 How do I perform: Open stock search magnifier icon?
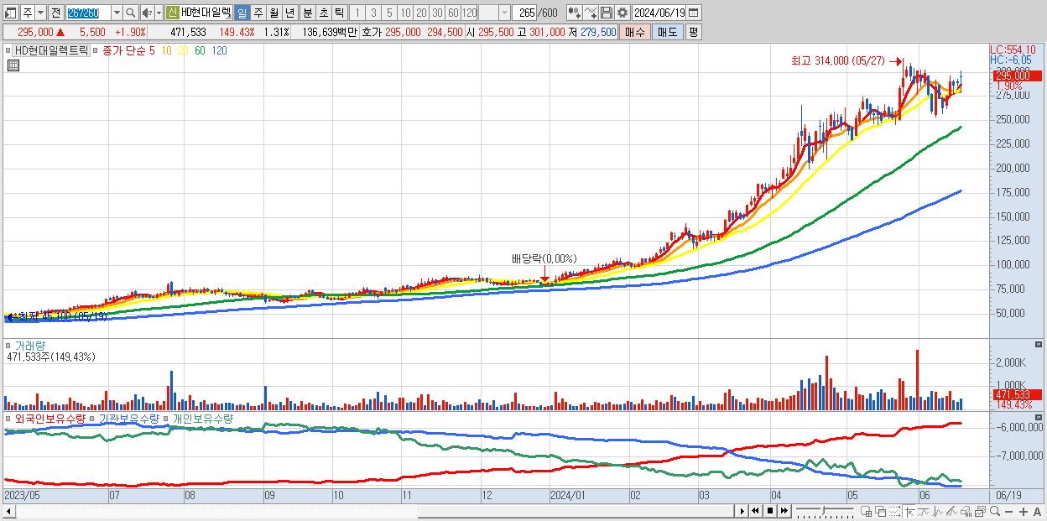[131, 13]
